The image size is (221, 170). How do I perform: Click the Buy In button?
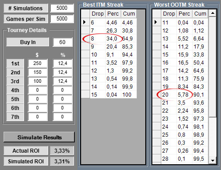[x=28, y=42]
